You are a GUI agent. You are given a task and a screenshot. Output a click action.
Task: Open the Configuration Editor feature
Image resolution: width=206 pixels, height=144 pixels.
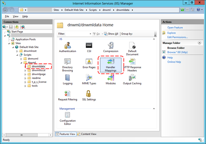point(67,119)
